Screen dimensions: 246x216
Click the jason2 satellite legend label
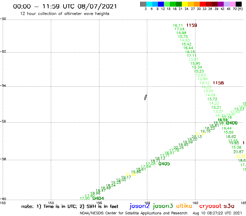tap(140, 206)
